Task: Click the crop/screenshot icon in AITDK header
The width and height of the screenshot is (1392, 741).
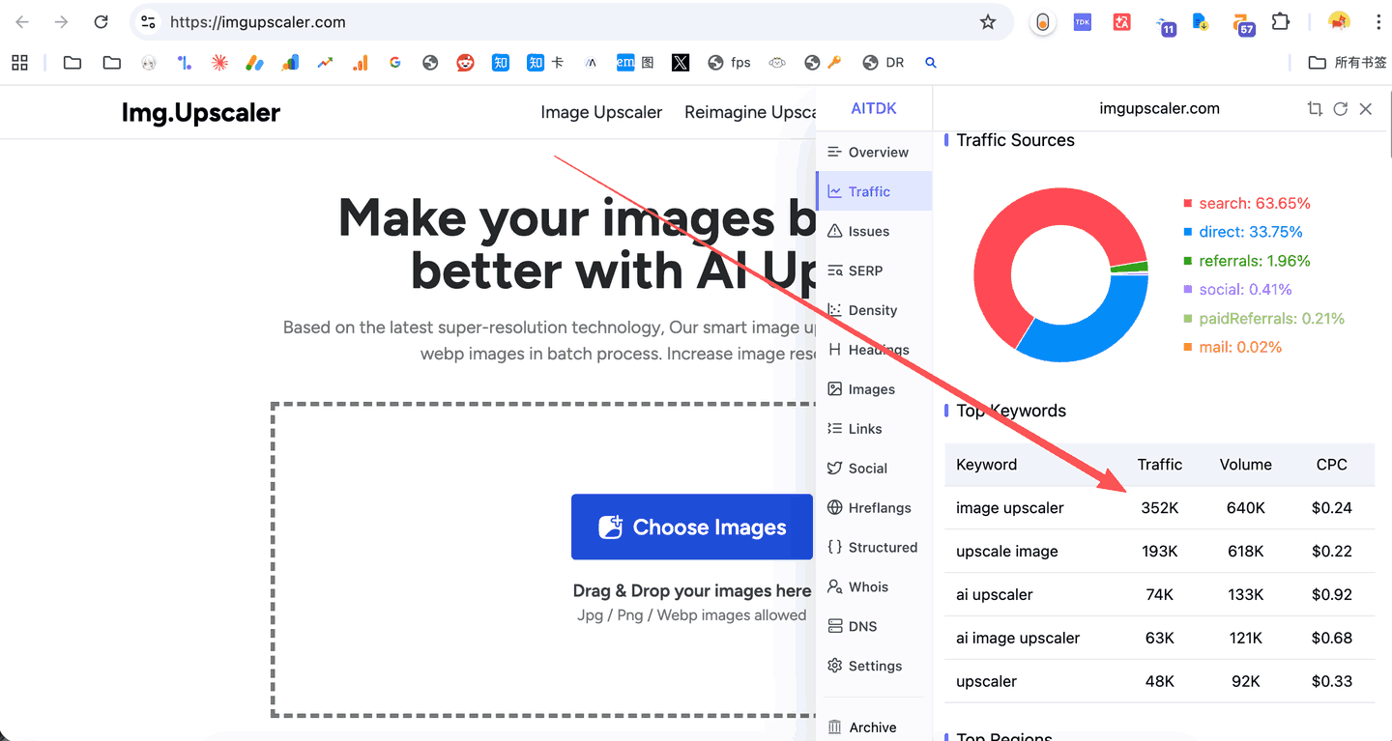Action: (x=1315, y=109)
